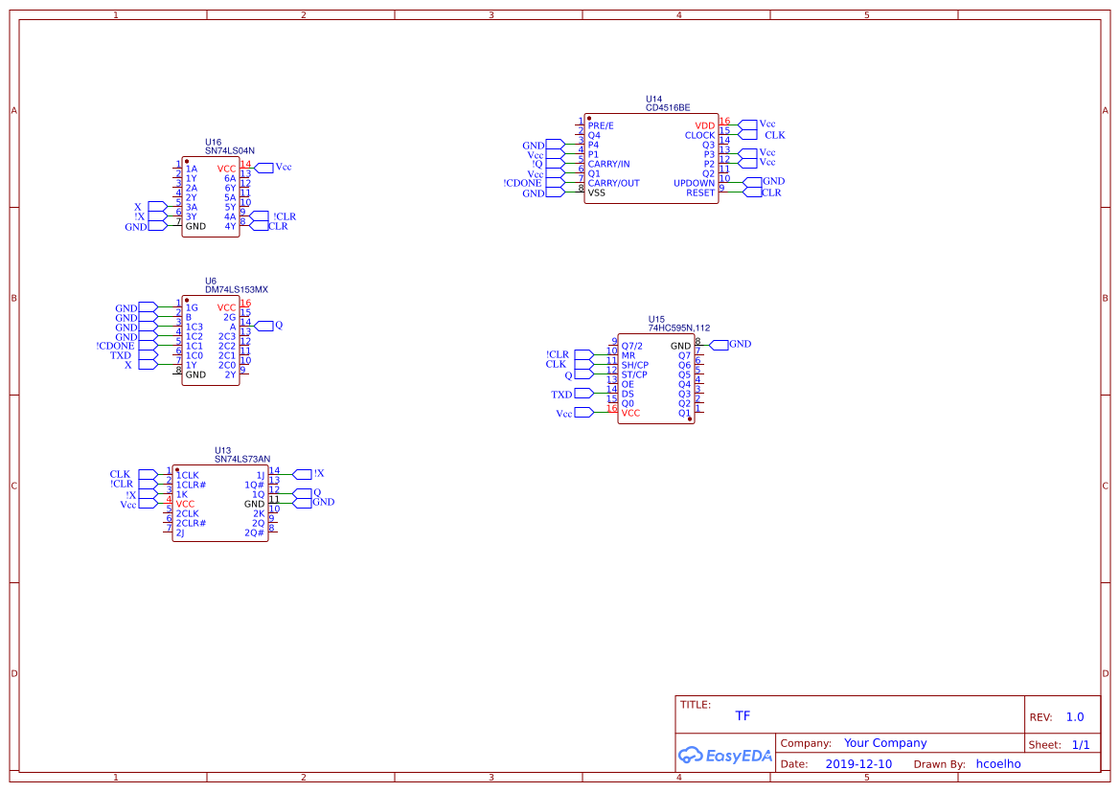Click the EasyEDA logo in the title block
Image resolution: width=1120 pixels, height=792 pixels.
[725, 756]
